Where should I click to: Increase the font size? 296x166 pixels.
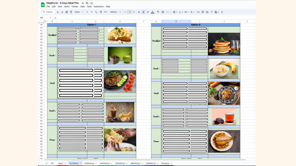tap(134, 12)
